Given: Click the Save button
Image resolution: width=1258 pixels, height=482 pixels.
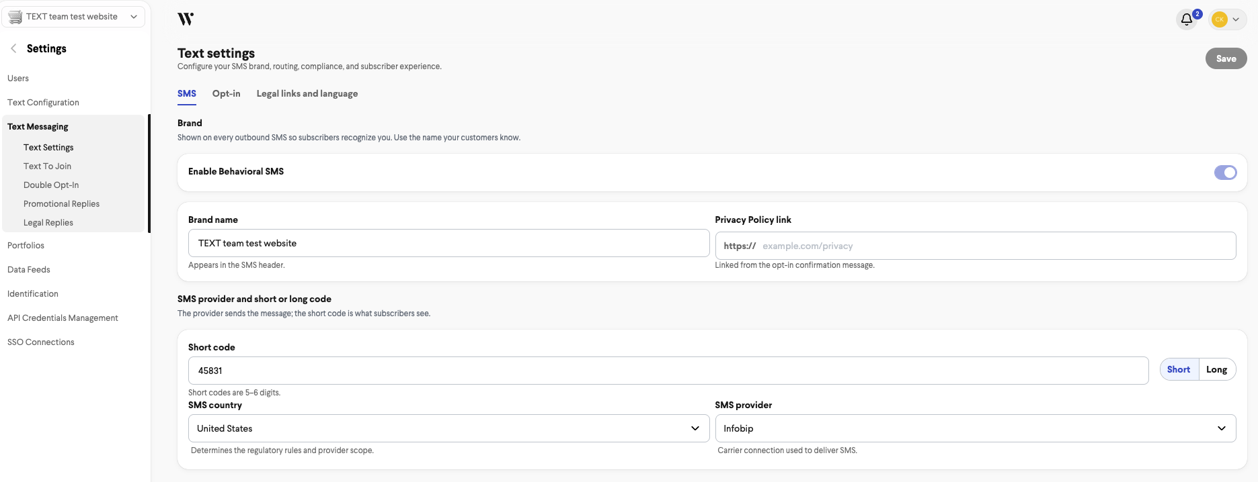Looking at the screenshot, I should 1226,58.
